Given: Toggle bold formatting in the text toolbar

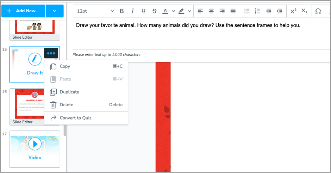Looking at the screenshot, I should pyautogui.click(x=122, y=11).
